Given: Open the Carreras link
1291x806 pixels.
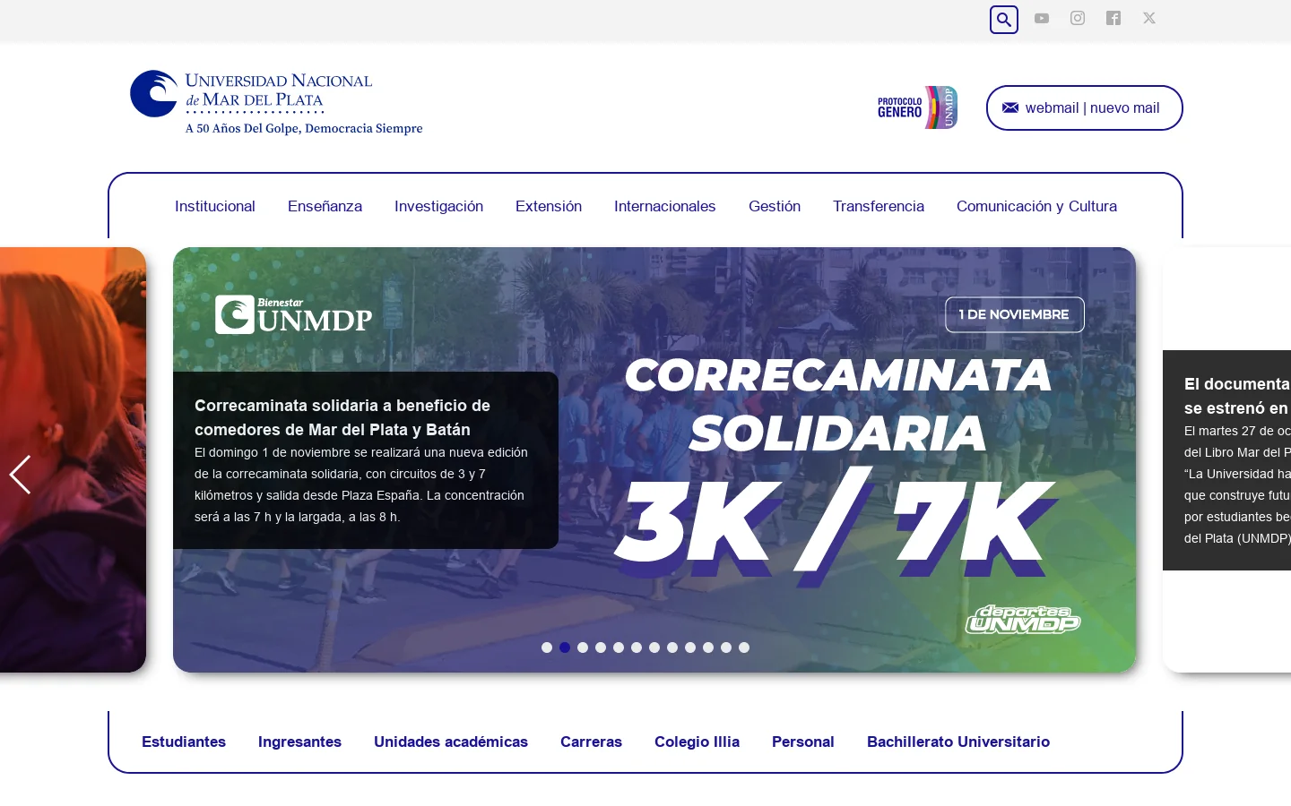Looking at the screenshot, I should 591,742.
